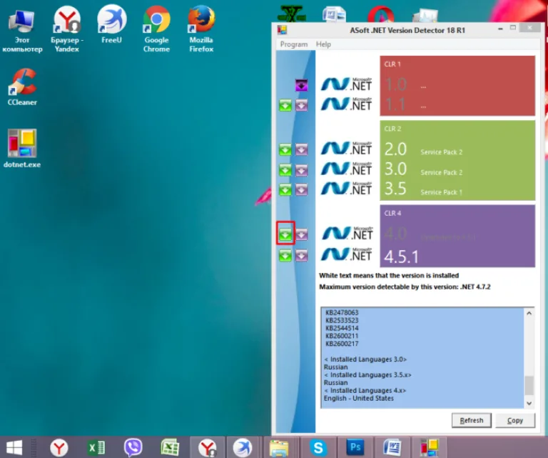Click the green download arrow for .NET 4.0
The width and height of the screenshot is (548, 458).
(x=285, y=234)
